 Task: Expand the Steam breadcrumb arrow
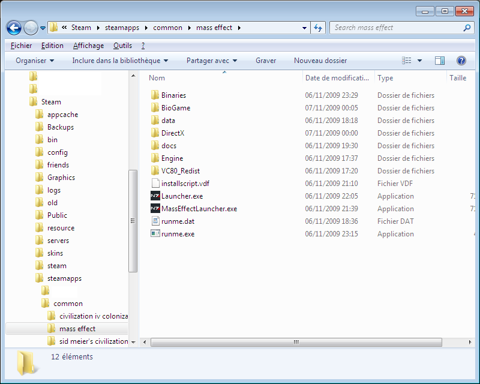point(98,28)
